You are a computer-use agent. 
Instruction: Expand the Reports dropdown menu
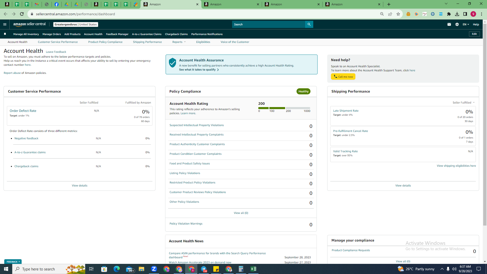179,42
